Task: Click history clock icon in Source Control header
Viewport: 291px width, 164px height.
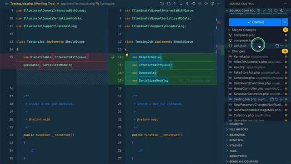Action: 270,10
